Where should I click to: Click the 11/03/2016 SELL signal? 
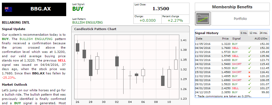(x=235, y=56)
